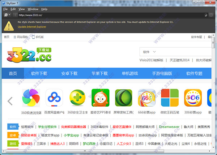
Task: Click the 巫师3 link
Action: (139, 144)
